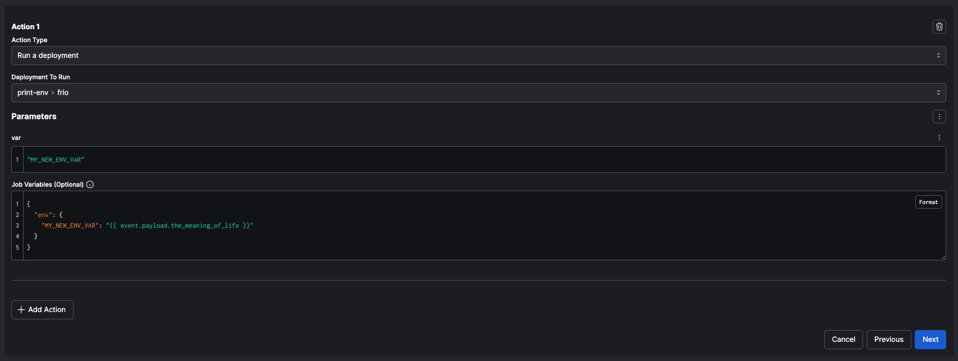Change the Run a deployment action type
The width and height of the screenshot is (958, 361).
point(478,55)
